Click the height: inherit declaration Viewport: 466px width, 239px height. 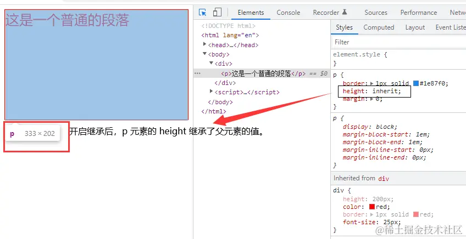[372, 91]
